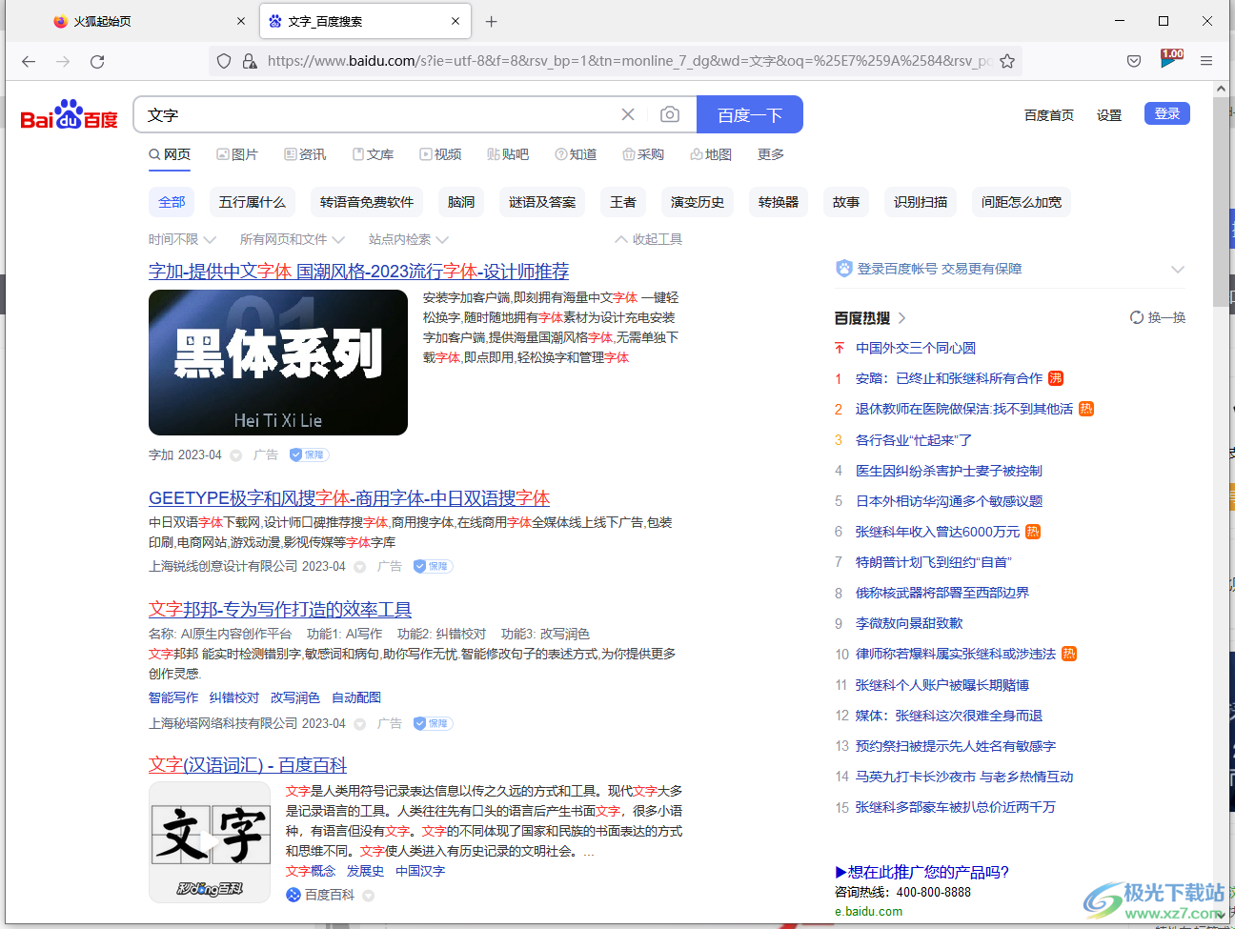This screenshot has width=1235, height=929.
Task: Select 识别扫描 suggestion chip
Action: 921,202
